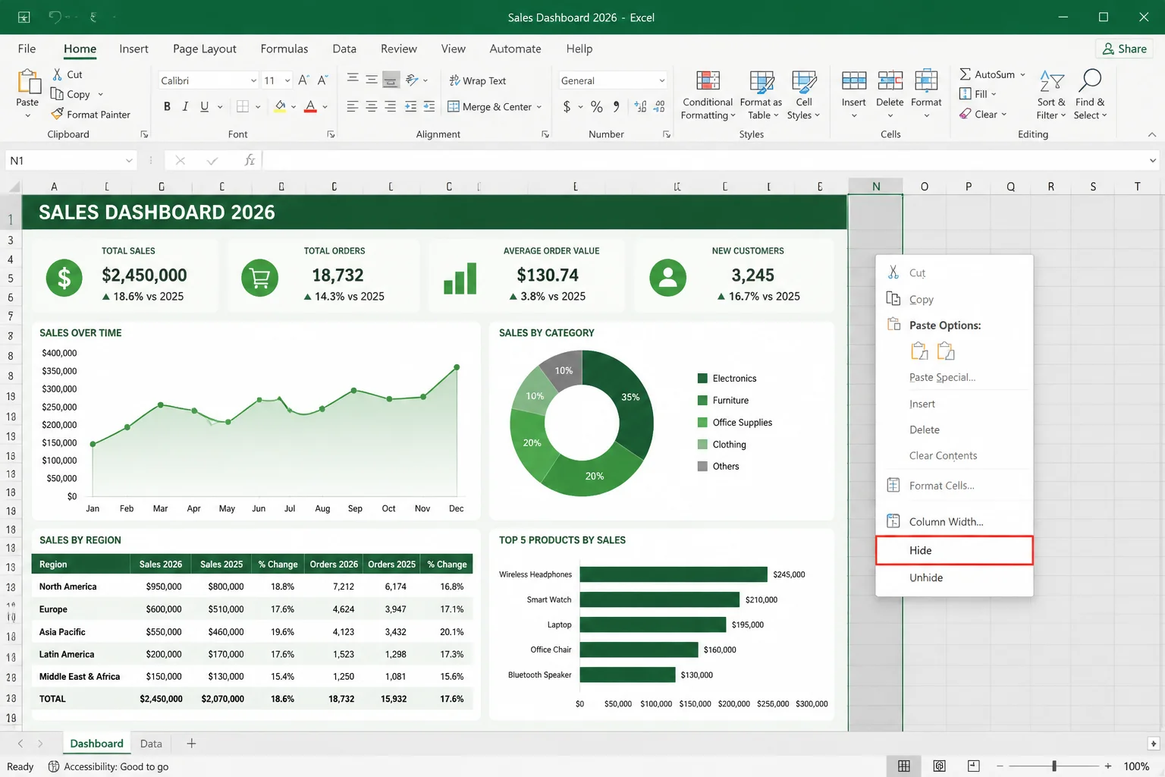Screen dimensions: 1165x777
Task: Toggle Underline formatting
Action: [x=204, y=106]
